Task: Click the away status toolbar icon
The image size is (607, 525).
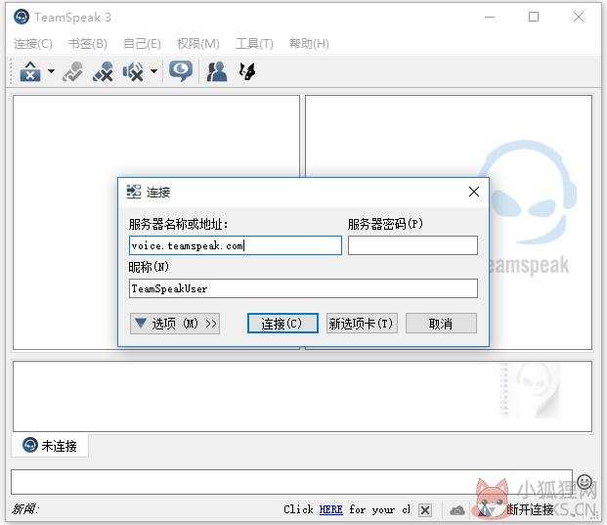Action: 30,71
